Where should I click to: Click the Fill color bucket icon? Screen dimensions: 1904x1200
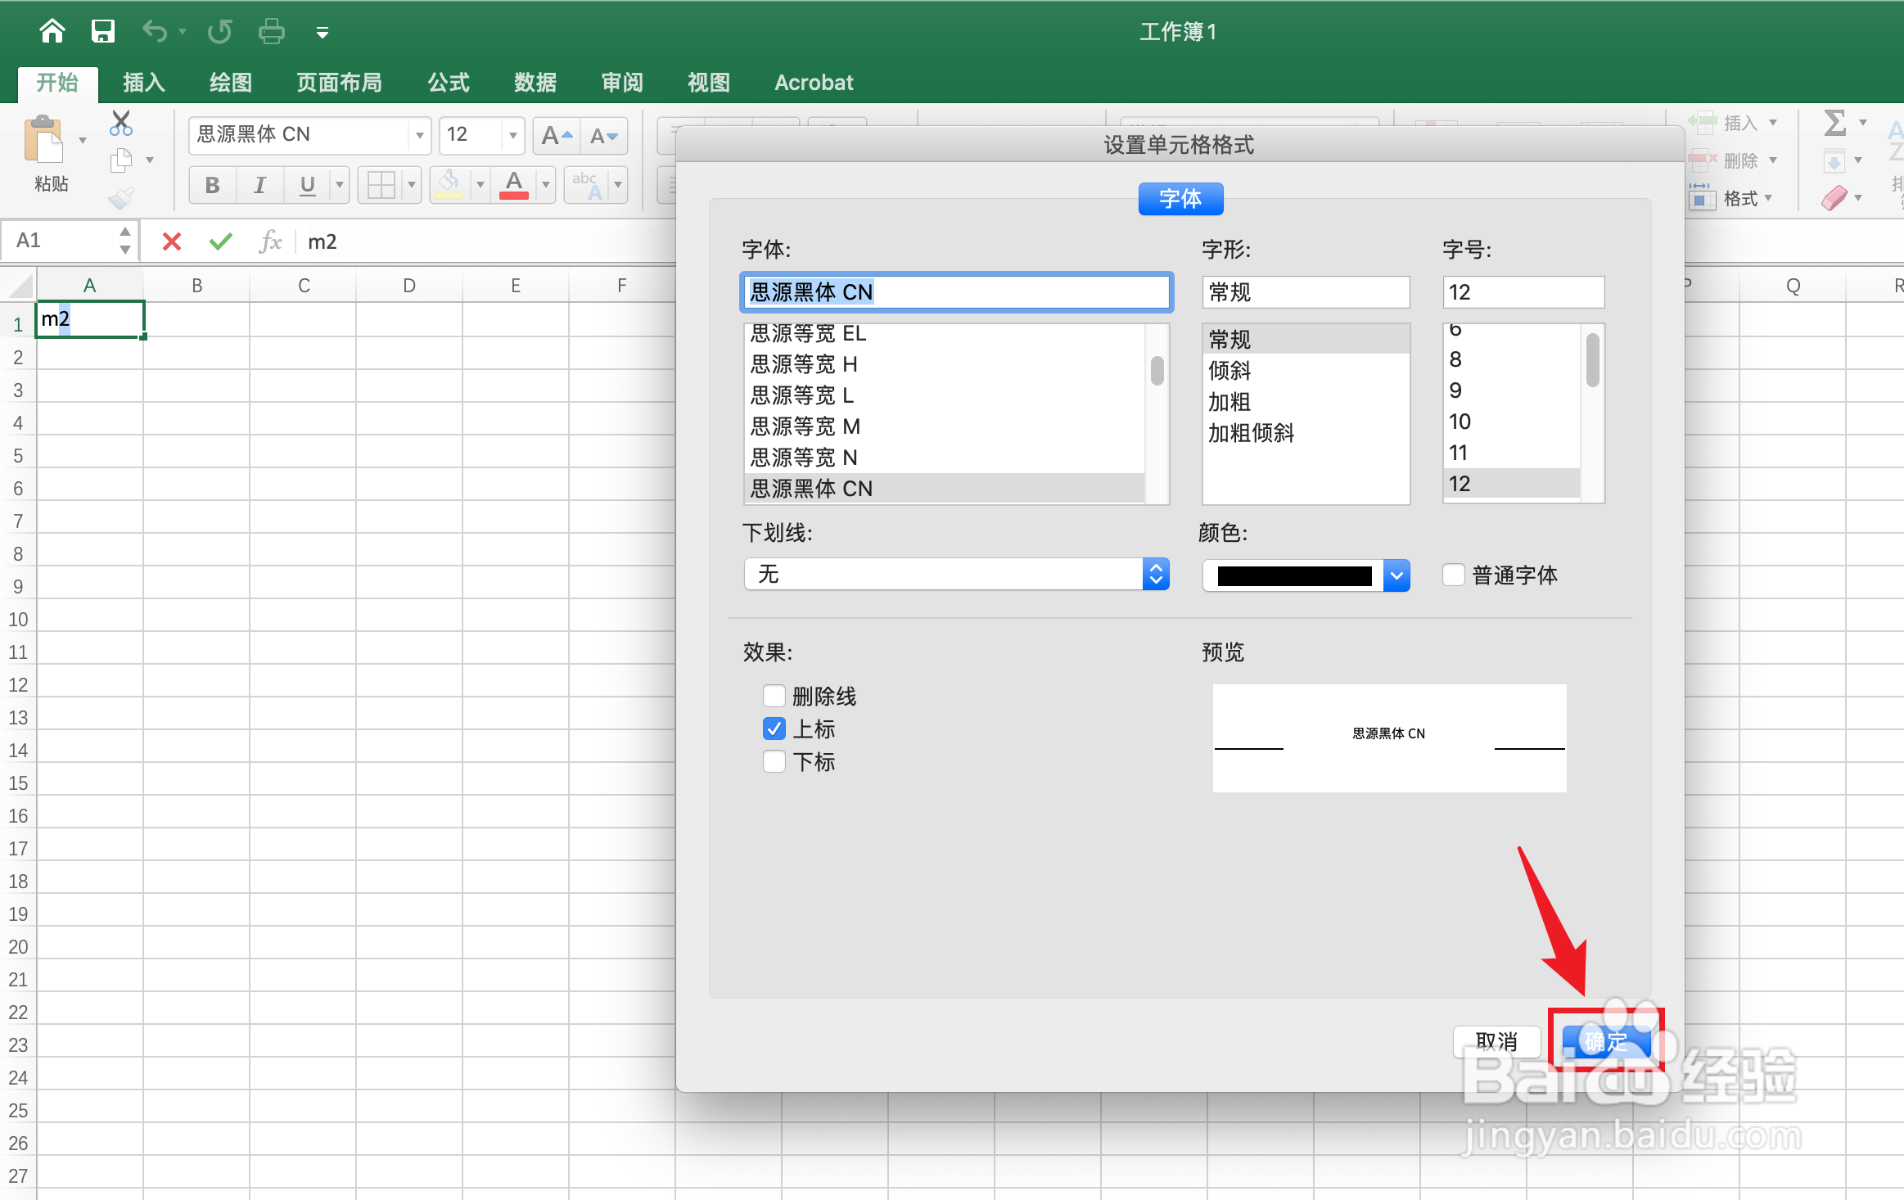[449, 185]
